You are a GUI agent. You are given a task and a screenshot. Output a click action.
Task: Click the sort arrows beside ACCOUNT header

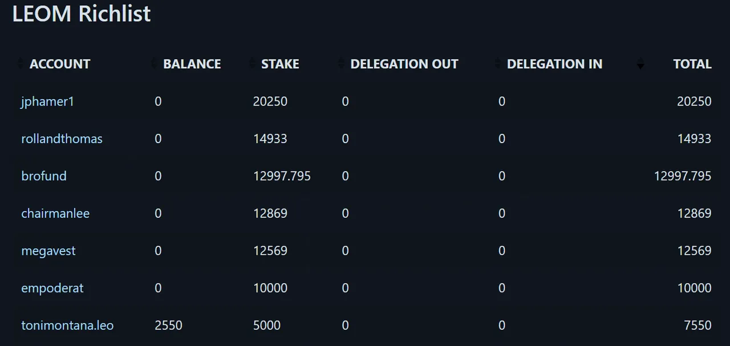coord(21,64)
